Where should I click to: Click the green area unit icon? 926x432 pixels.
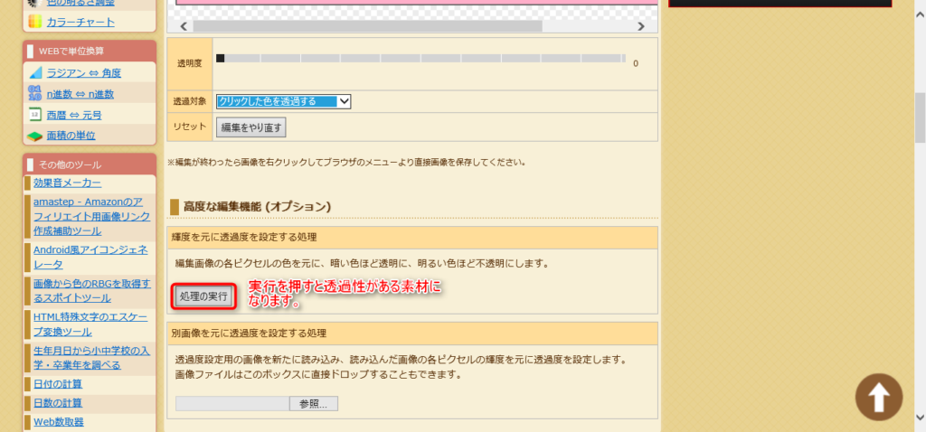35,136
